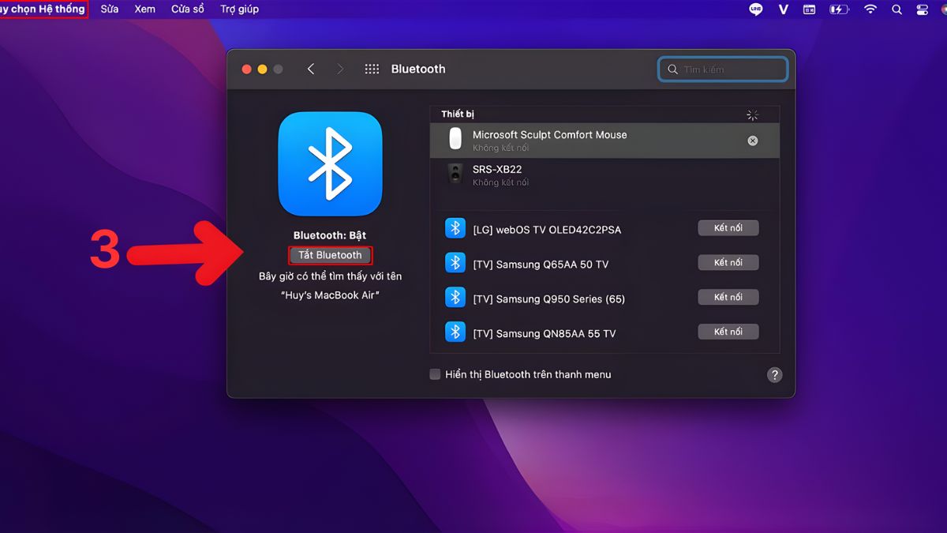
Task: Click inside the Tìm kiếm search field
Action: pos(722,69)
